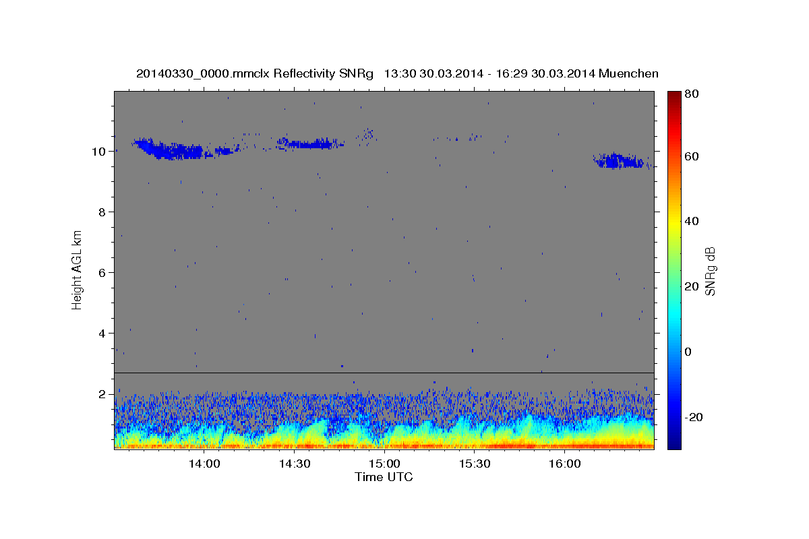Screen dimensions: 809x539
Task: Click the height label '4'
Action: point(102,333)
